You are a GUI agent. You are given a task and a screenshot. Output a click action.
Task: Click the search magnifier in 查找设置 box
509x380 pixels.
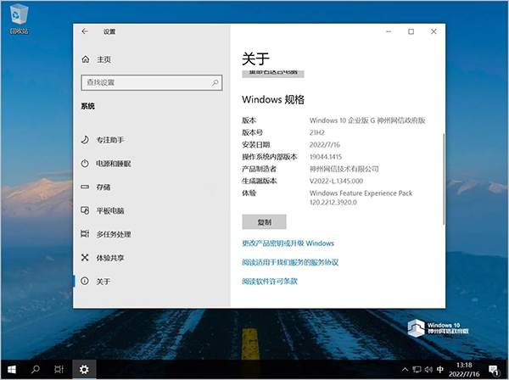coord(215,82)
